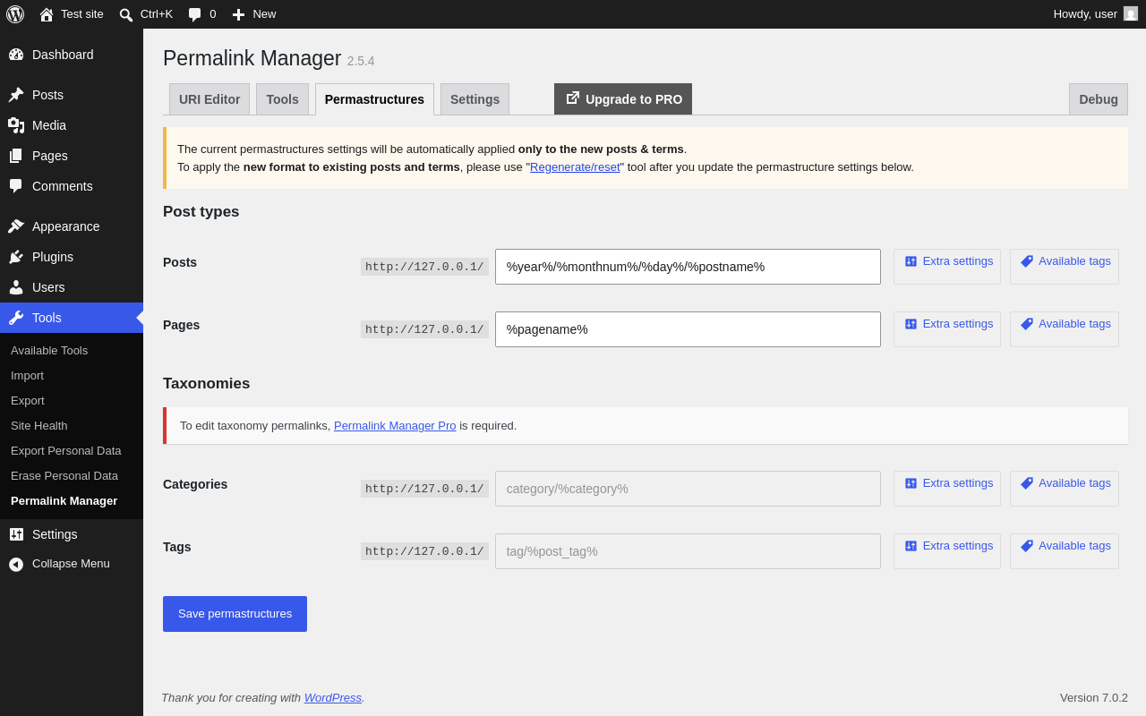Open the Settings tab of Permalink Manager

tap(475, 99)
